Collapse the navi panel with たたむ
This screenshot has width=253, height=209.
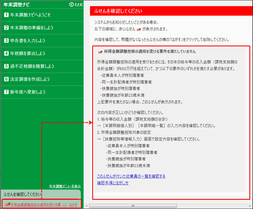click(76, 4)
